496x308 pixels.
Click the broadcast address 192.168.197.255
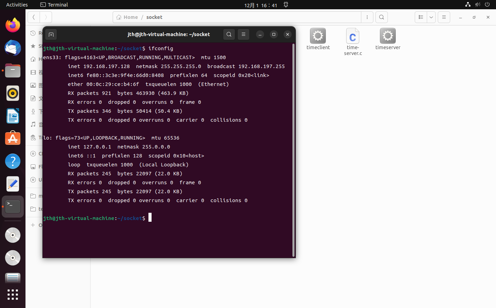261,66
